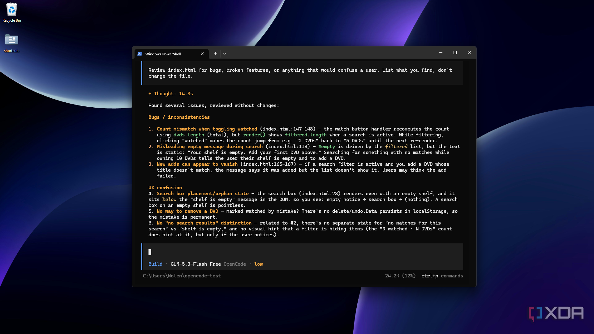The image size is (594, 334).
Task: Click the 'render()' code text
Action: (x=254, y=135)
